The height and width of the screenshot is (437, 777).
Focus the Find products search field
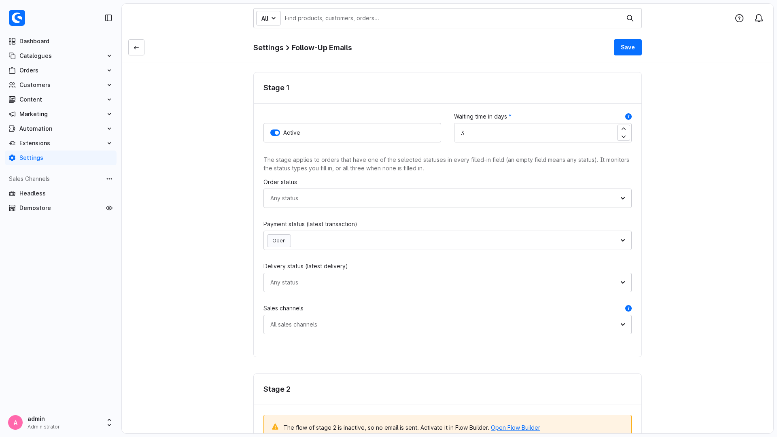(x=451, y=18)
